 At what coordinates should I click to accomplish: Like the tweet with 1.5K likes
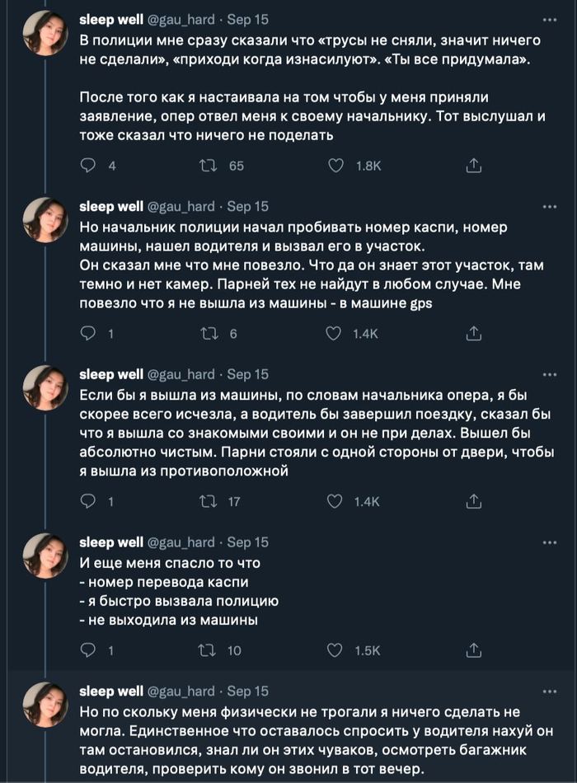click(335, 650)
